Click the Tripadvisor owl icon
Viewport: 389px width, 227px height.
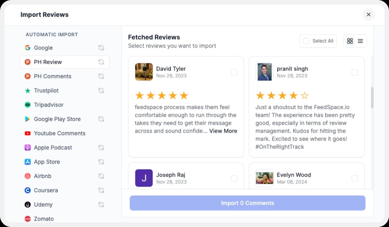point(27,105)
